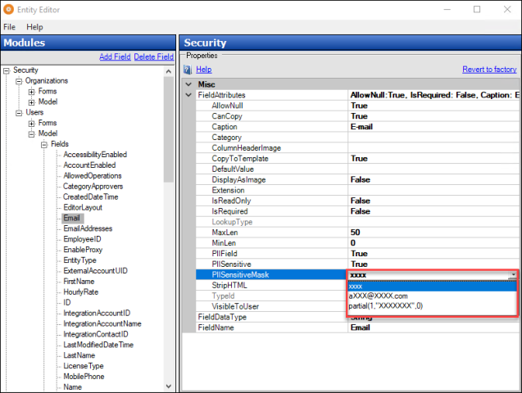Click the MinLen value 0

point(353,243)
